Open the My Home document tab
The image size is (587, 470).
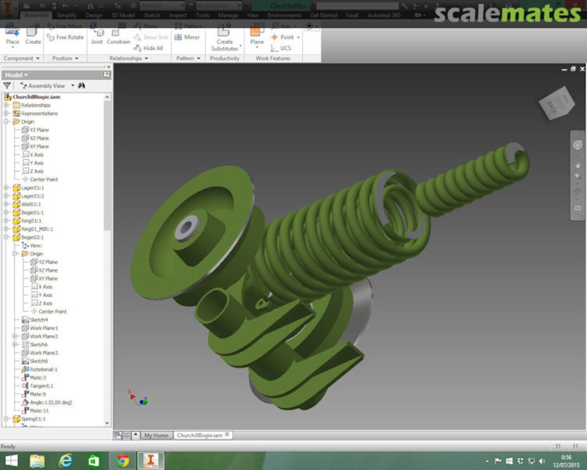pos(156,435)
